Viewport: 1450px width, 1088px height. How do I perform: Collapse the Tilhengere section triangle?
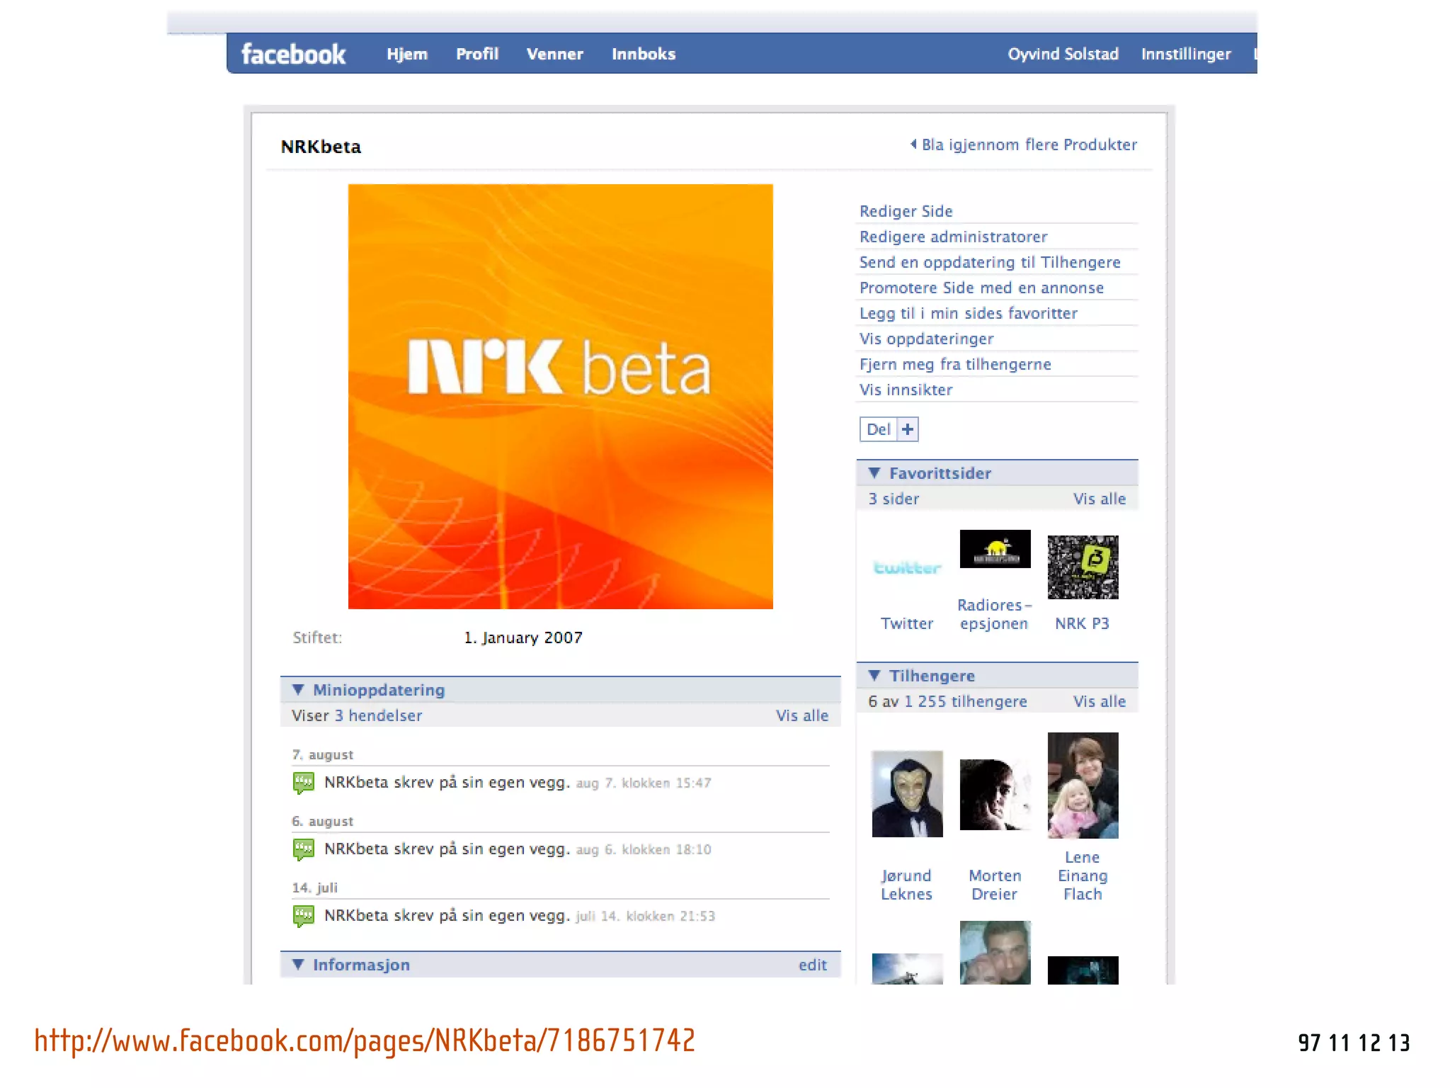(x=874, y=675)
